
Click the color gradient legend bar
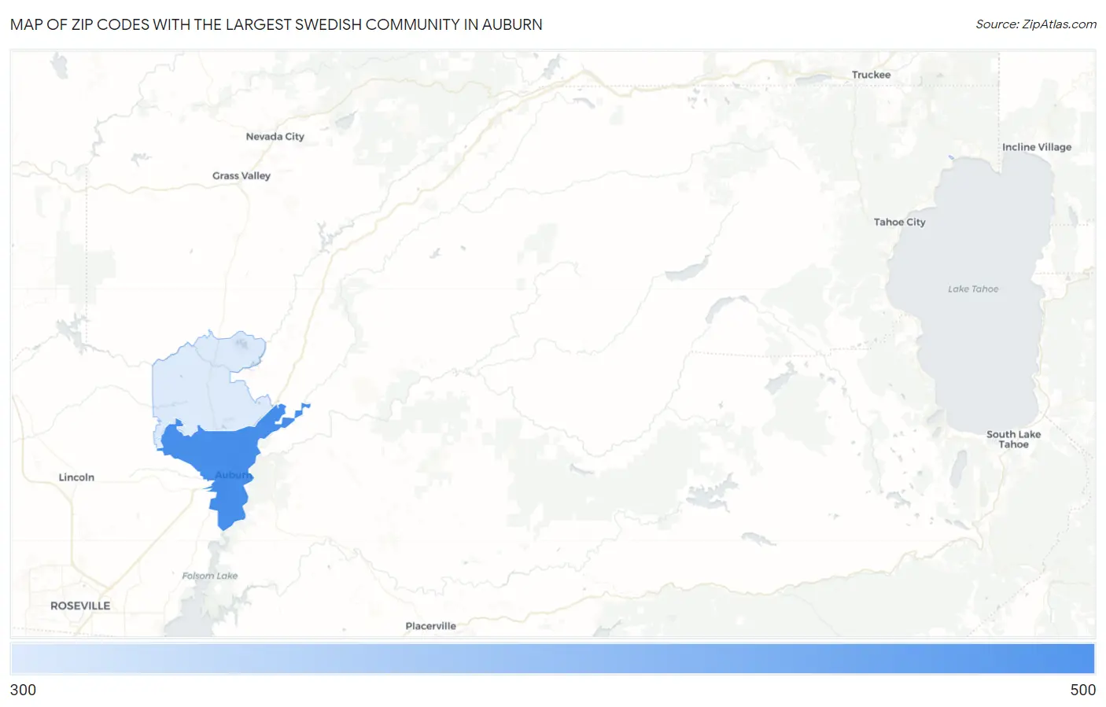[553, 658]
